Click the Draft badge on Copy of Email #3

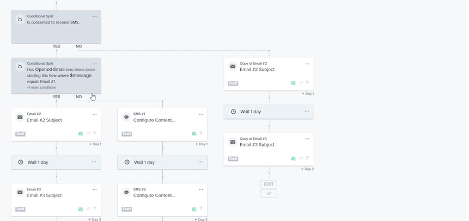tap(233, 158)
